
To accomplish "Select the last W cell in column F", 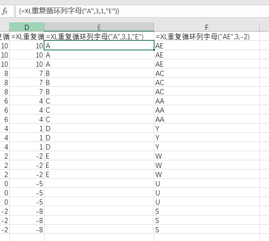I will [207, 174].
